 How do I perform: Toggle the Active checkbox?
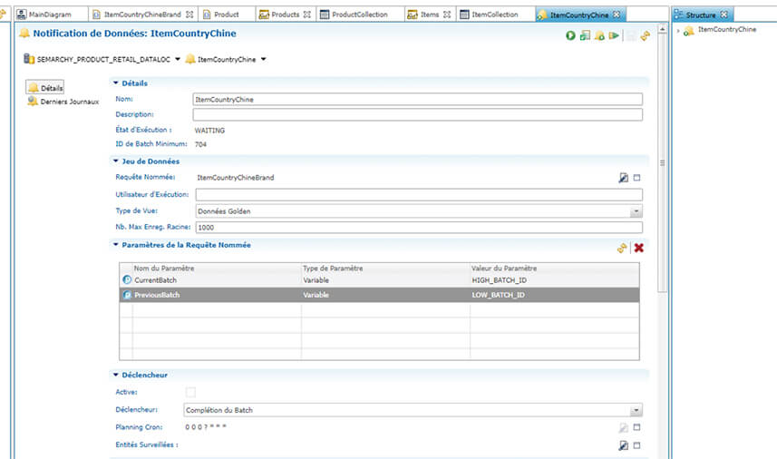coord(190,392)
